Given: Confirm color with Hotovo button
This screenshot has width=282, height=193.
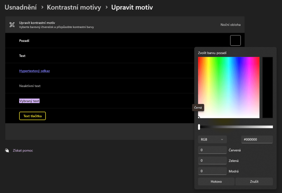Looking at the screenshot, I should click(x=216, y=181).
